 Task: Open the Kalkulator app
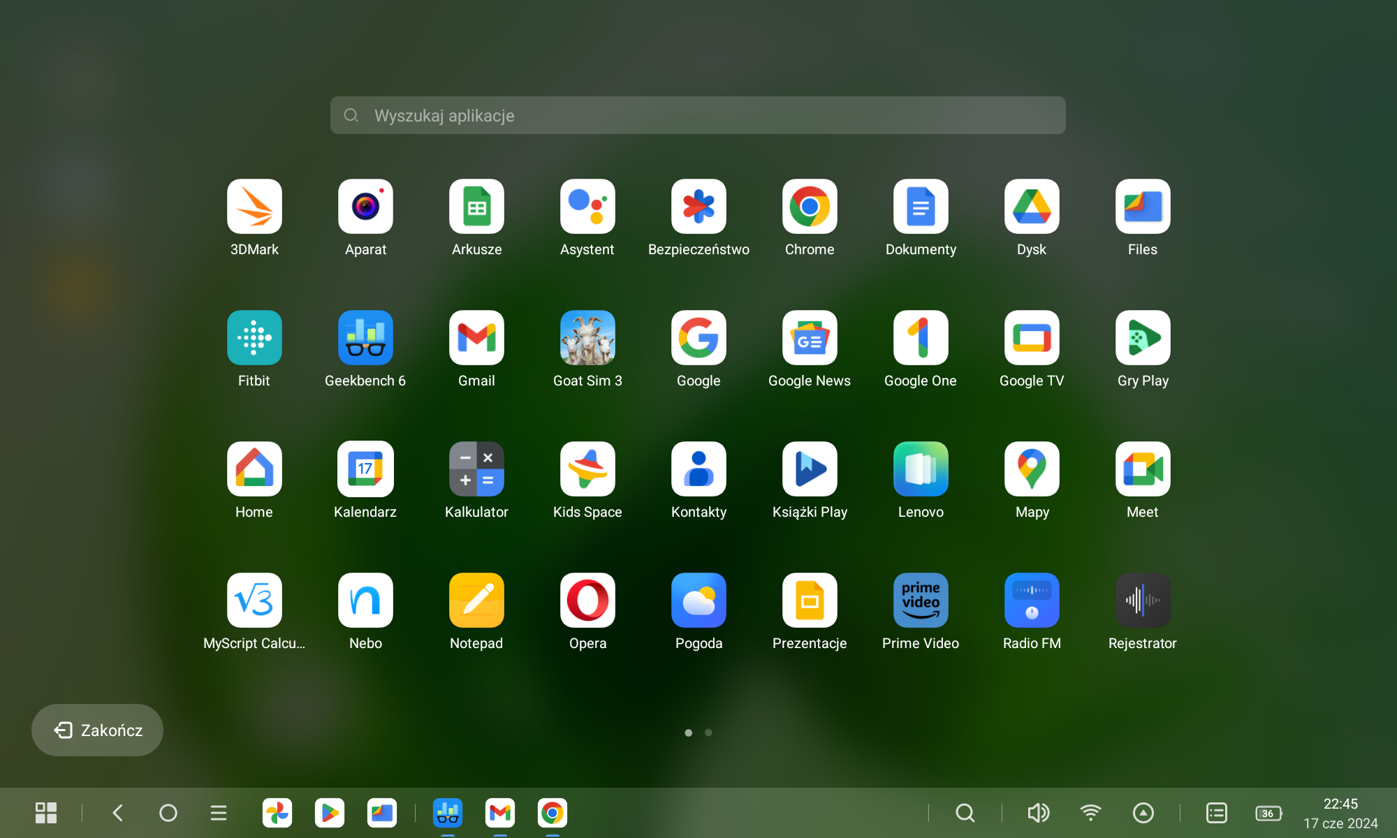pyautogui.click(x=476, y=469)
